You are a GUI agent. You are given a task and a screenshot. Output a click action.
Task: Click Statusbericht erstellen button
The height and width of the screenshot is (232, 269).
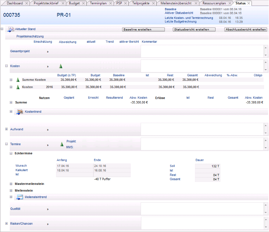[194, 29]
